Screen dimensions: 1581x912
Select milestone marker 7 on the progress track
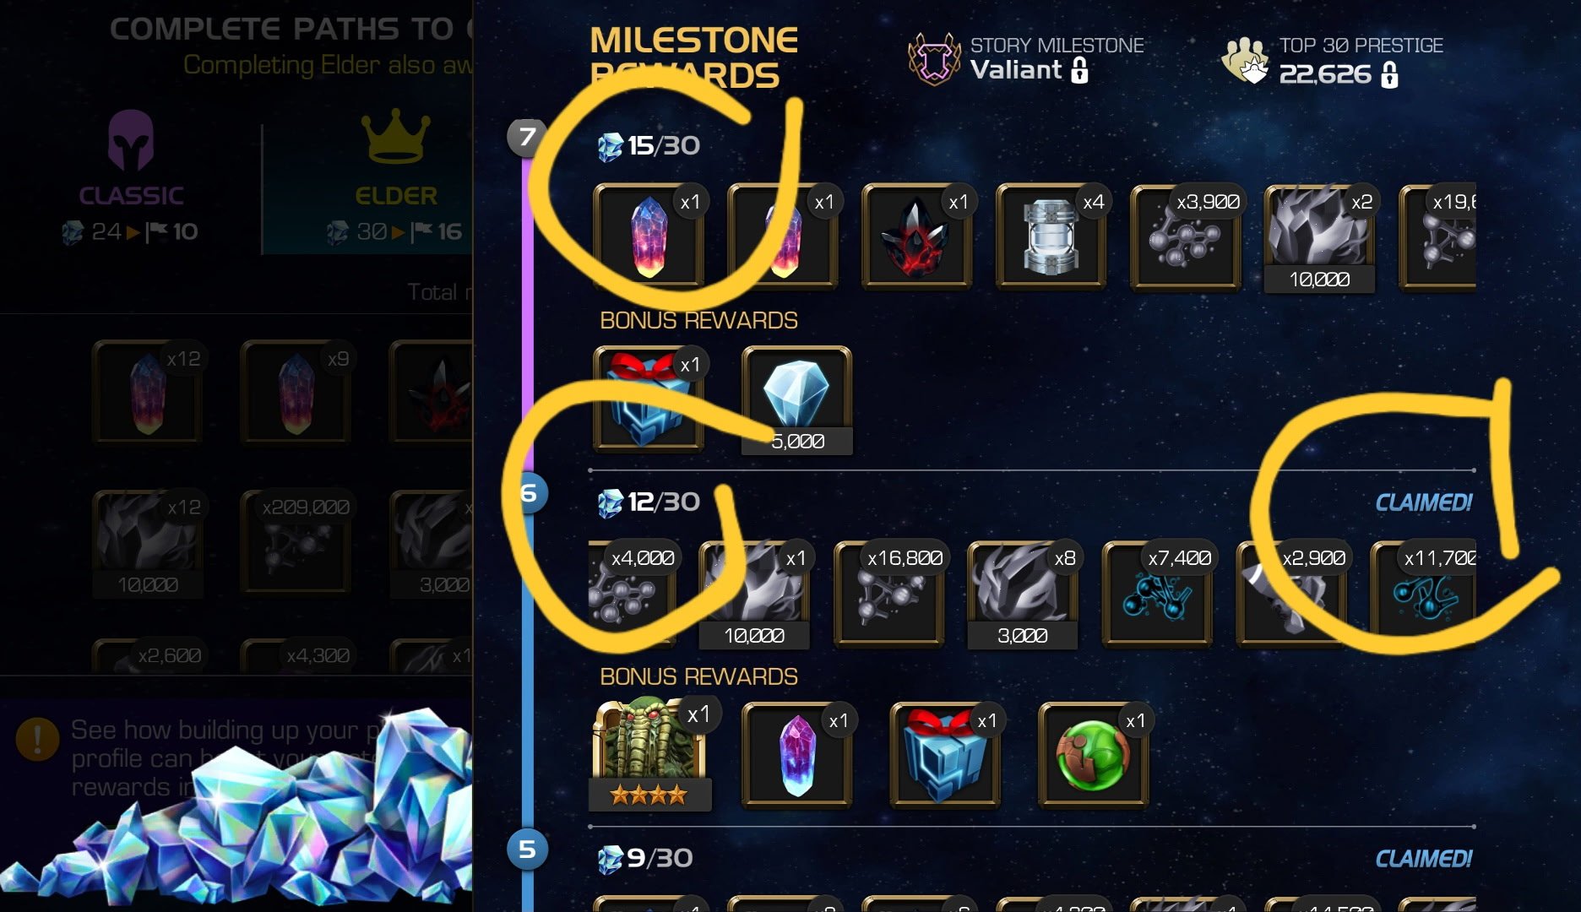pyautogui.click(x=527, y=136)
